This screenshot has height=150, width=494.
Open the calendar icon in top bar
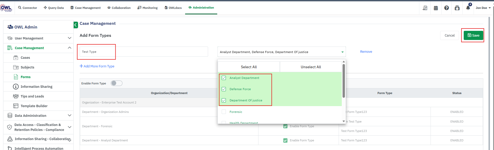coord(436,8)
